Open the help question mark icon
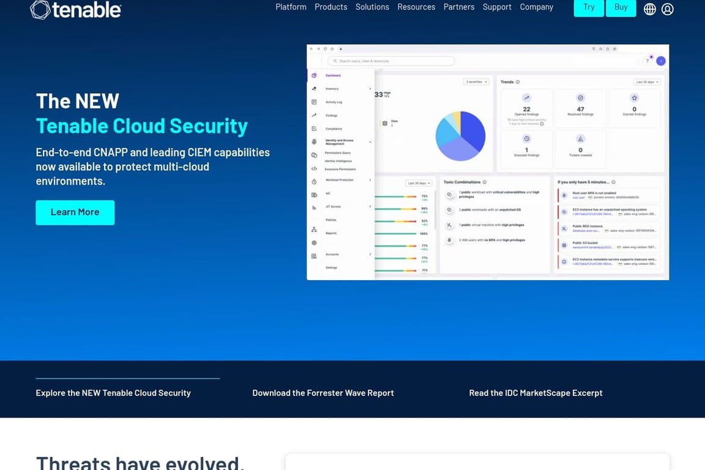This screenshot has width=705, height=470. pyautogui.click(x=647, y=61)
